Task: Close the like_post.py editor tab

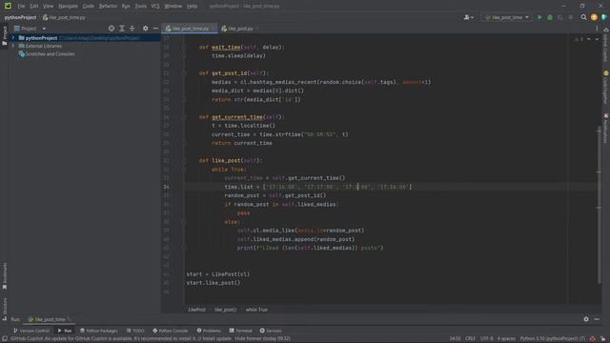Action: (x=257, y=29)
